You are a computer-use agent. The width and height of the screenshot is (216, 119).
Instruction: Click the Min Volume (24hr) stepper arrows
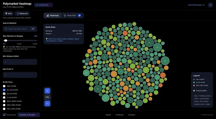click(34, 62)
